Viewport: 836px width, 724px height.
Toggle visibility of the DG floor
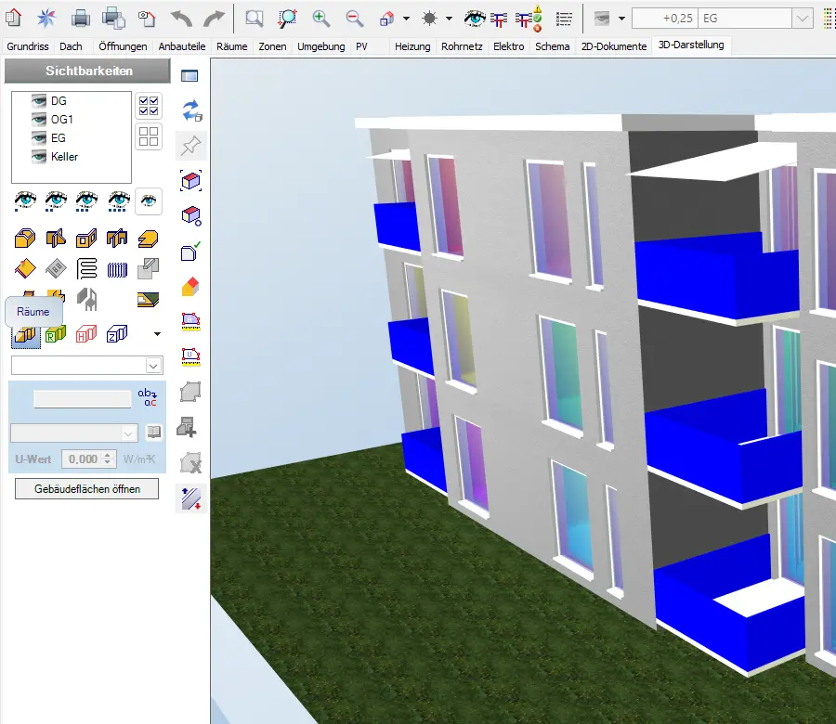[x=39, y=101]
